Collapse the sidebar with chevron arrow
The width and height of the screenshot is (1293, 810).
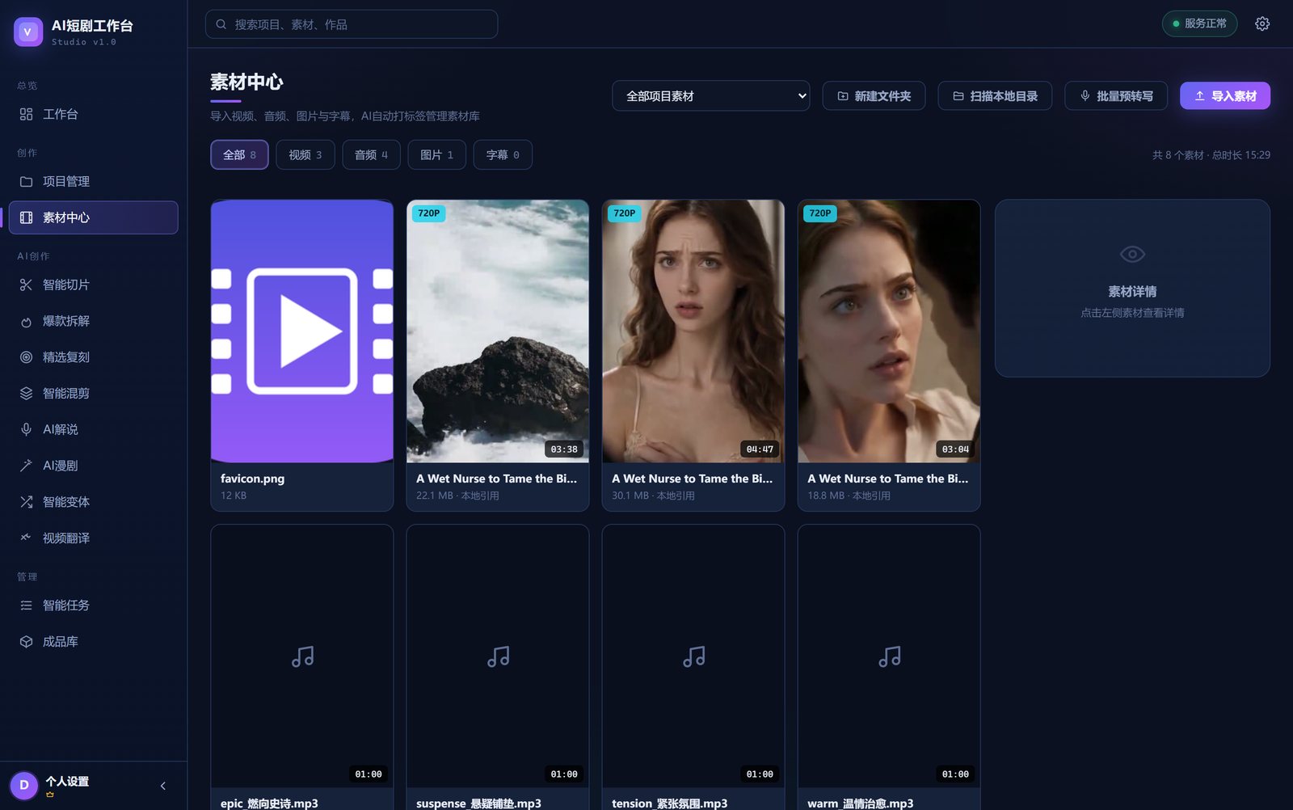163,786
